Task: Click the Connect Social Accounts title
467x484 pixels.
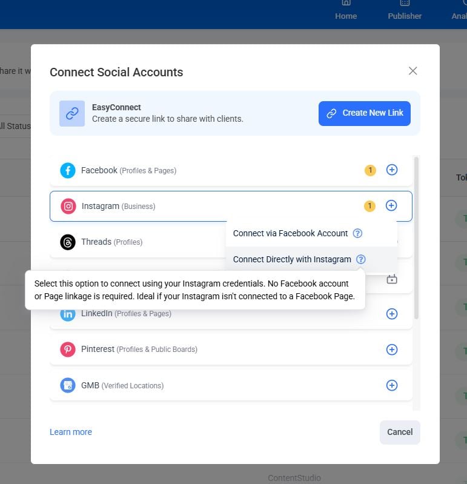Action: (x=116, y=72)
